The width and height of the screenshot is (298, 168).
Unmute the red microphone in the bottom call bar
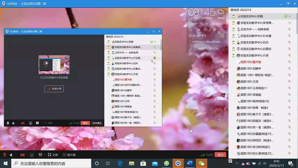click(x=5, y=155)
